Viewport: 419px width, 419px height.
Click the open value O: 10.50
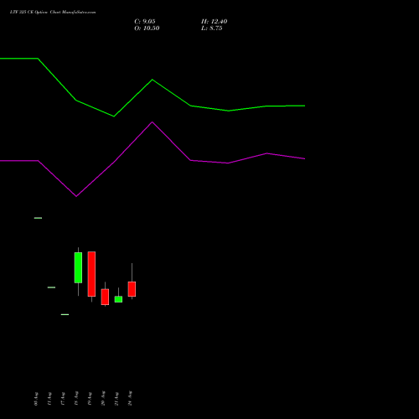point(147,28)
